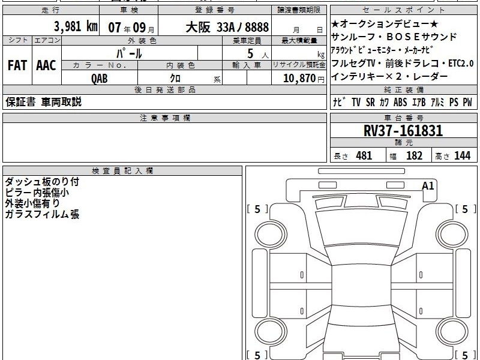The width and height of the screenshot is (480, 360).
Task: Click [5] rating beside lower-right wheel
Action: (x=466, y=355)
